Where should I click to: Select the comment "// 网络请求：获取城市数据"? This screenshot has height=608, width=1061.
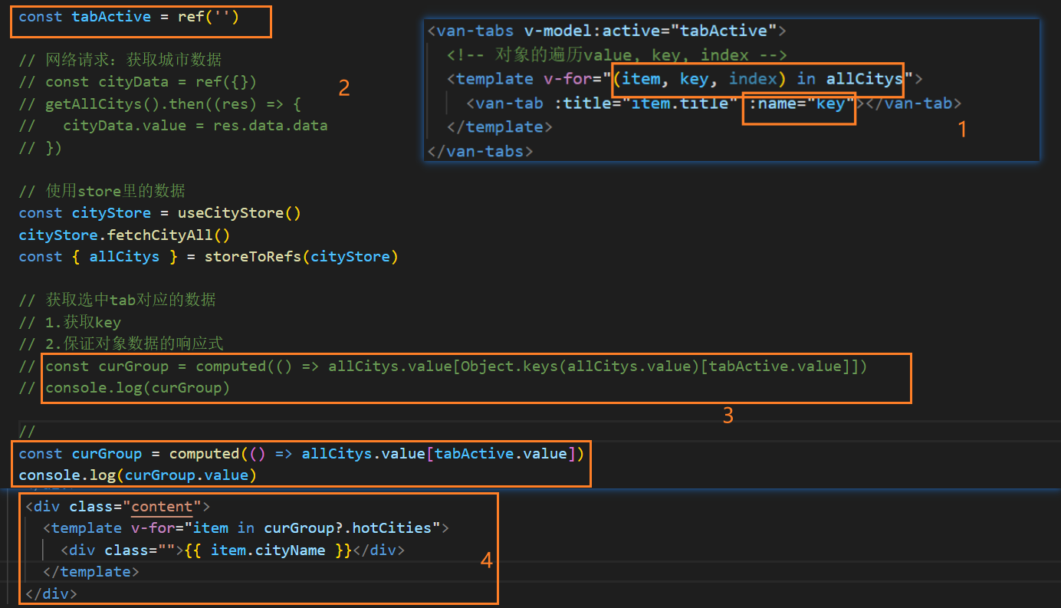click(x=120, y=60)
